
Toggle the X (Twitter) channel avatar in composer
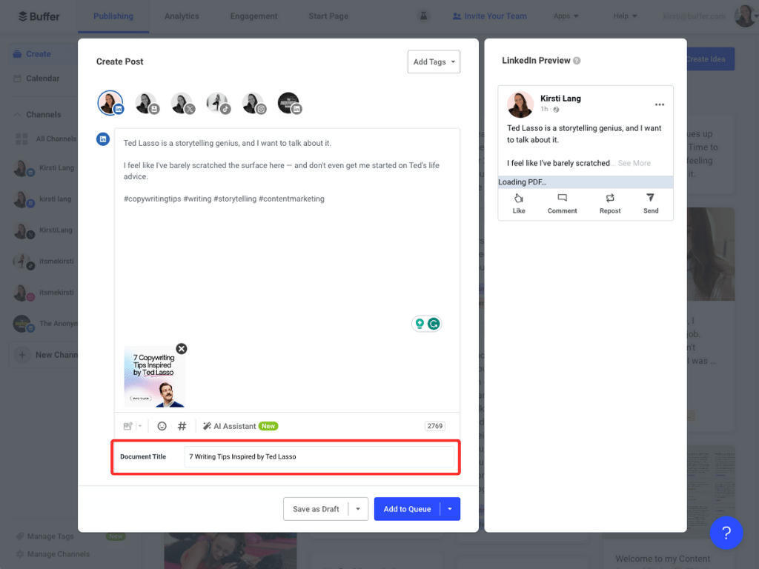(182, 103)
